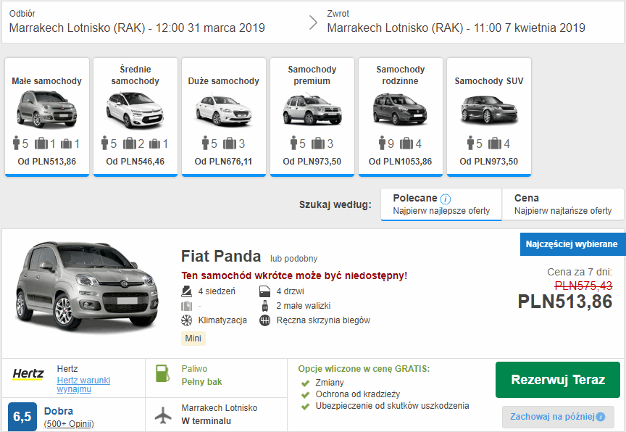Screen dimensions: 626x432
Task: Open Hertz warunki wynajmu link
Action: click(x=83, y=384)
